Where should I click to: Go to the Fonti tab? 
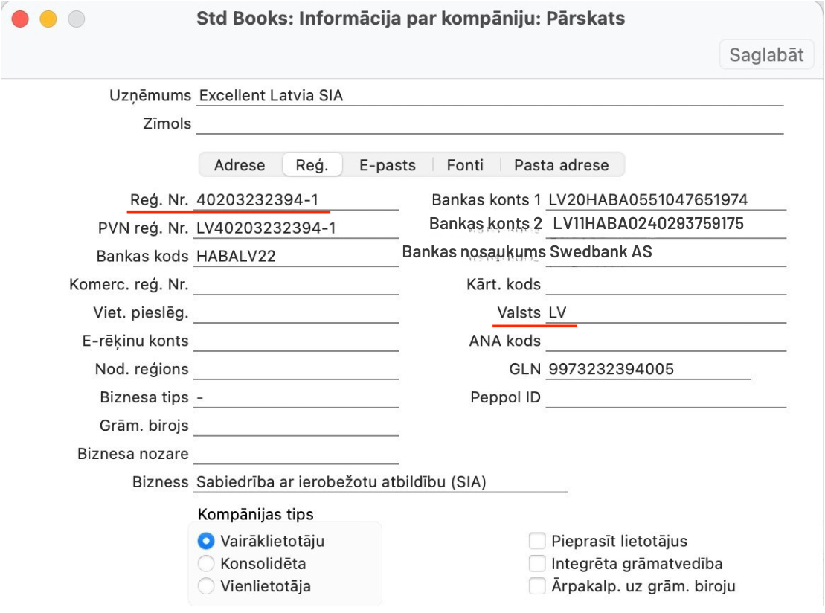[x=465, y=165]
